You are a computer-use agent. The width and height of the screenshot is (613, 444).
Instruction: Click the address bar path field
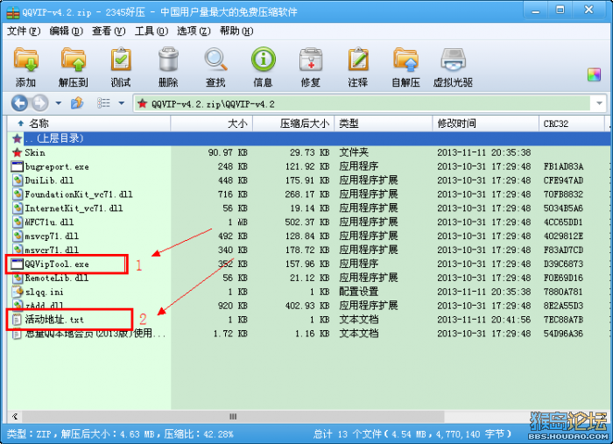[363, 103]
